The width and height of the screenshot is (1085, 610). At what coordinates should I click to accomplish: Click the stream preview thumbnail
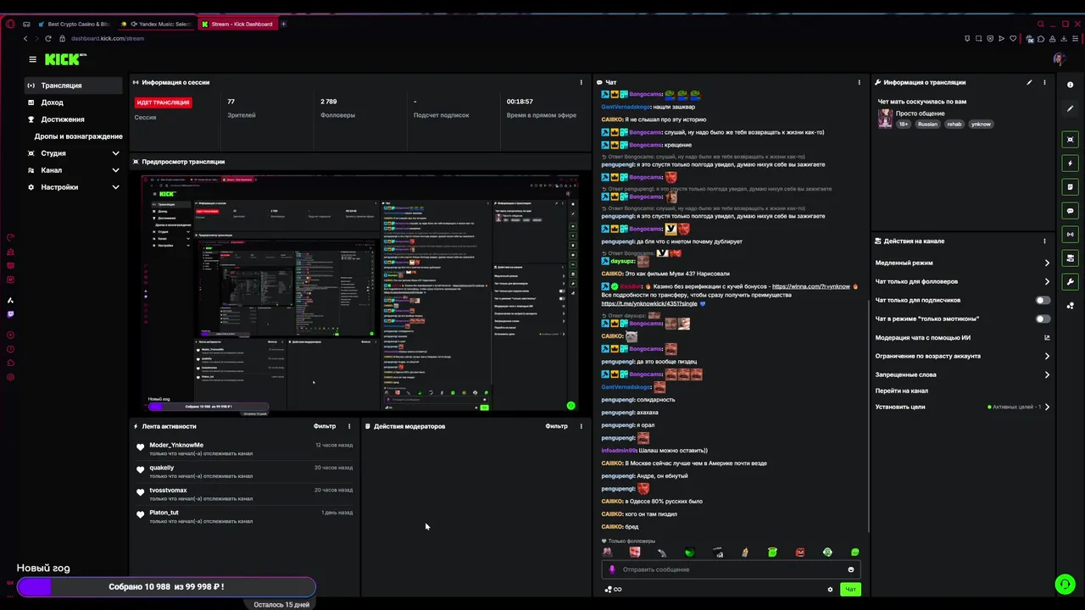click(360, 294)
